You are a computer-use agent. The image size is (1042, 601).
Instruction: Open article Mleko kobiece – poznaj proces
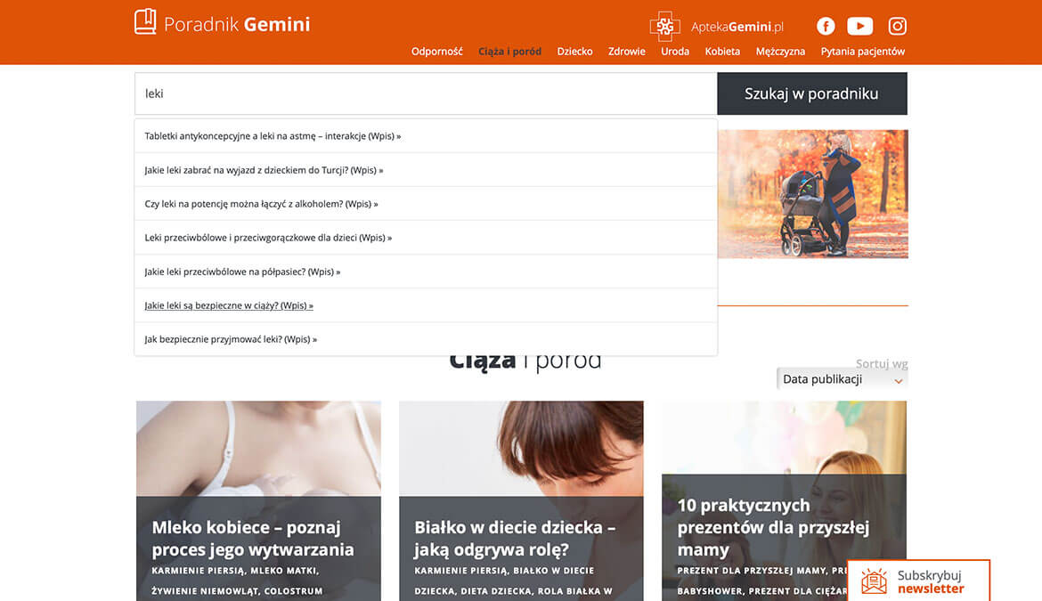(253, 539)
